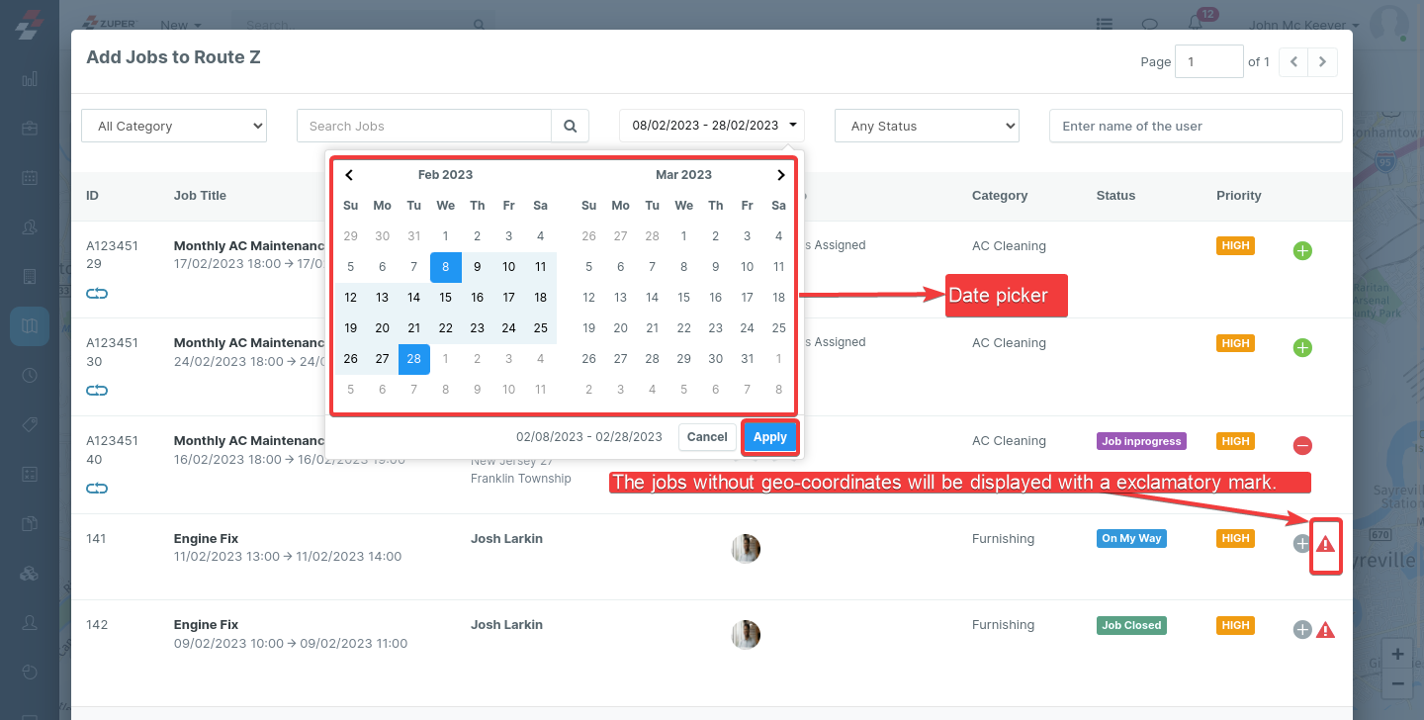Open the clock sidebar icon

point(30,376)
